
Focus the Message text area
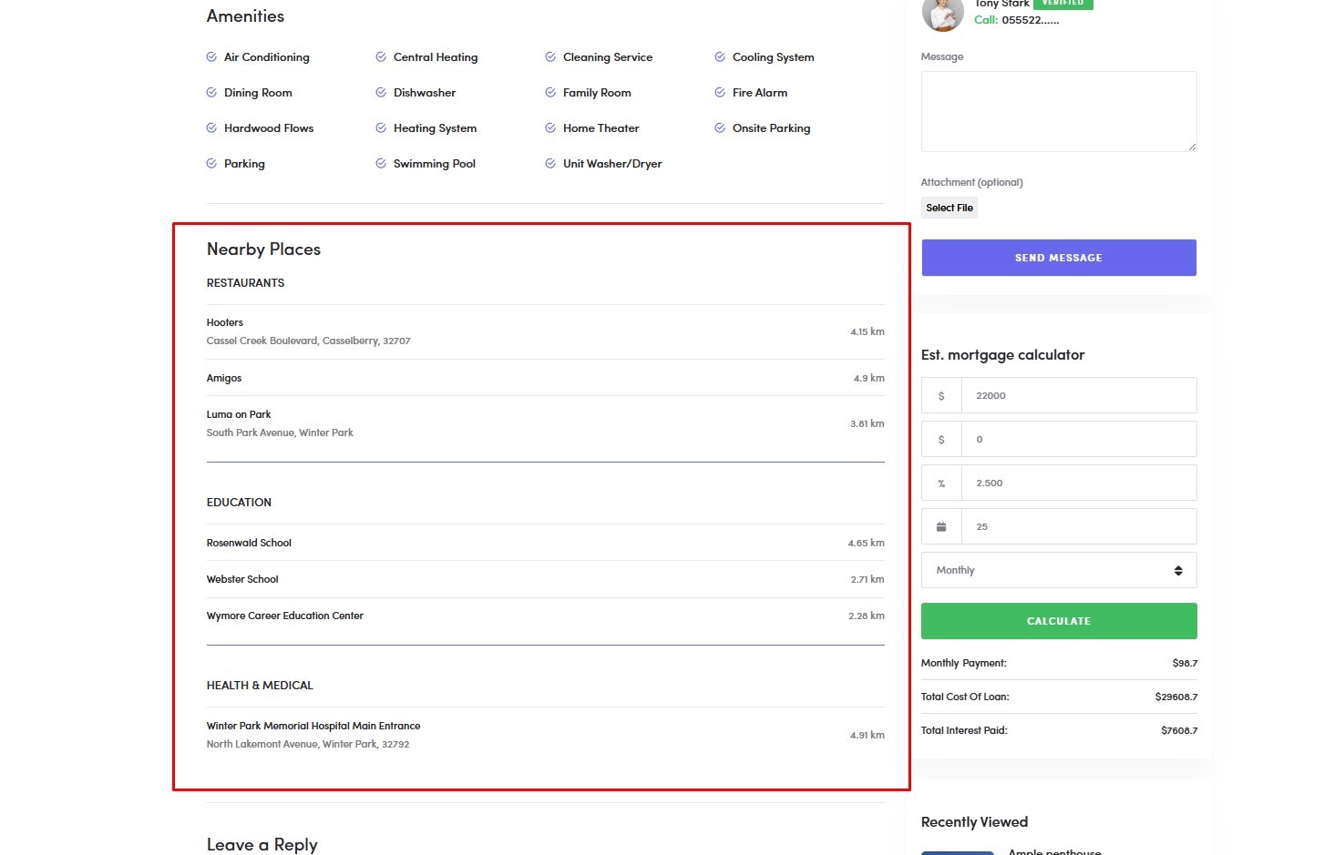click(1059, 111)
